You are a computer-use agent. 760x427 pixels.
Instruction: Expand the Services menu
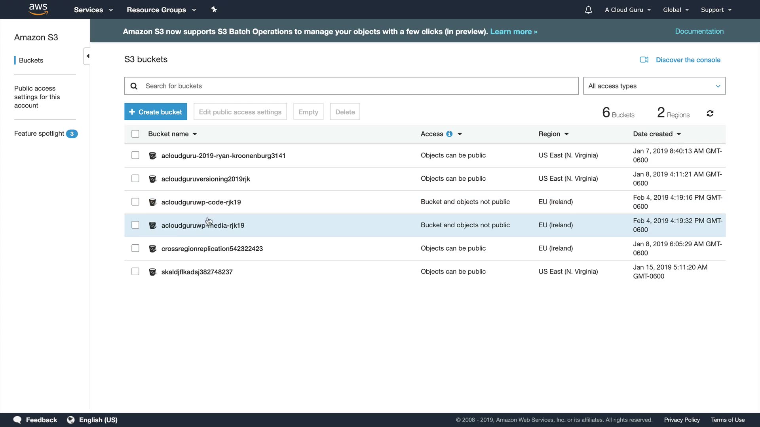click(x=93, y=10)
